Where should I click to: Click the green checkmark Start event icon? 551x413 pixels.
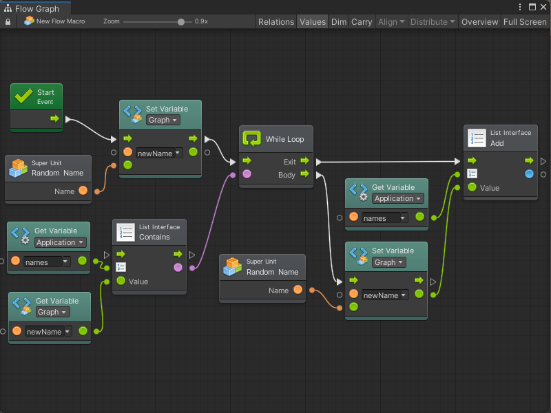point(24,97)
